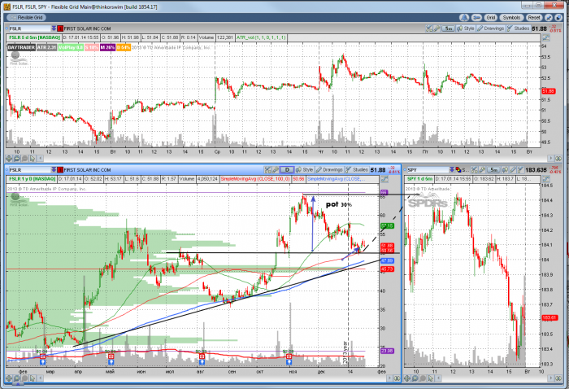Screen dimensions: 569x389
Task: Click the share icon in SPY chart toolbar
Action: click(474, 169)
